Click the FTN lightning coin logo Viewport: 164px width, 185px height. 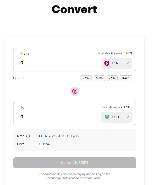coord(107,63)
